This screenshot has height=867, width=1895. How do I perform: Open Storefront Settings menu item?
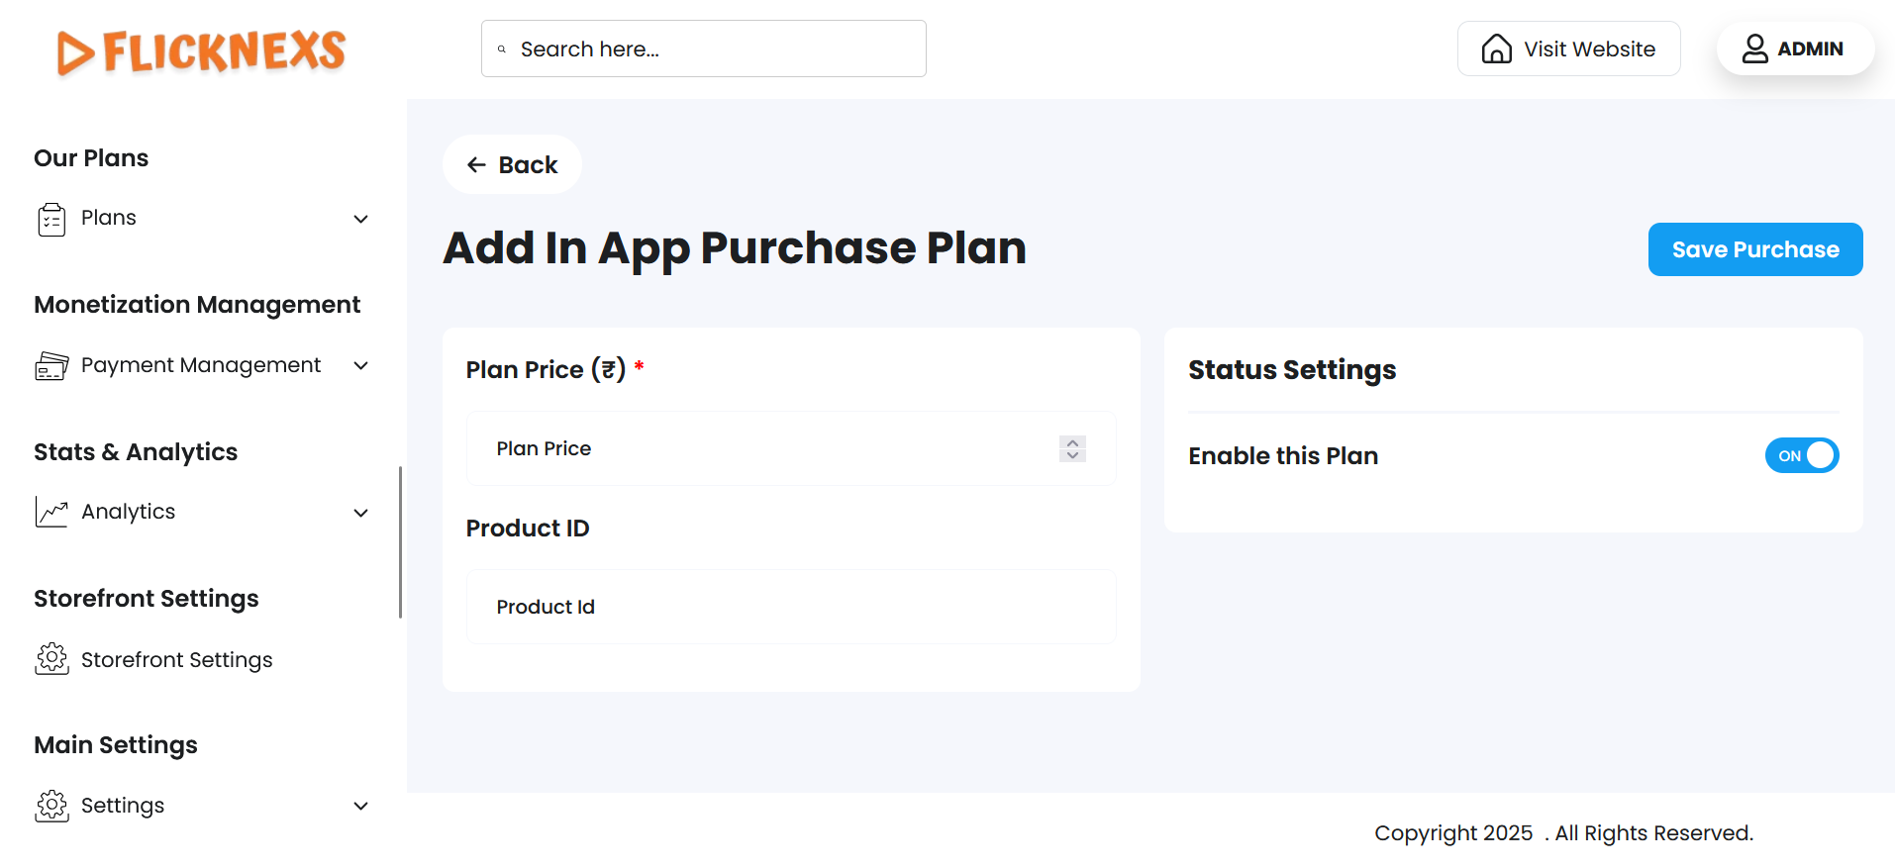coord(176,660)
